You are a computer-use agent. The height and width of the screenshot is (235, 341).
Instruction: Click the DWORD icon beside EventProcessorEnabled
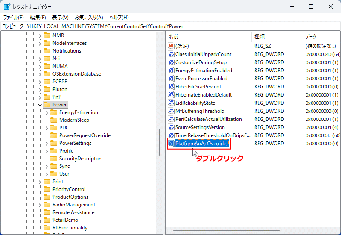click(171, 79)
